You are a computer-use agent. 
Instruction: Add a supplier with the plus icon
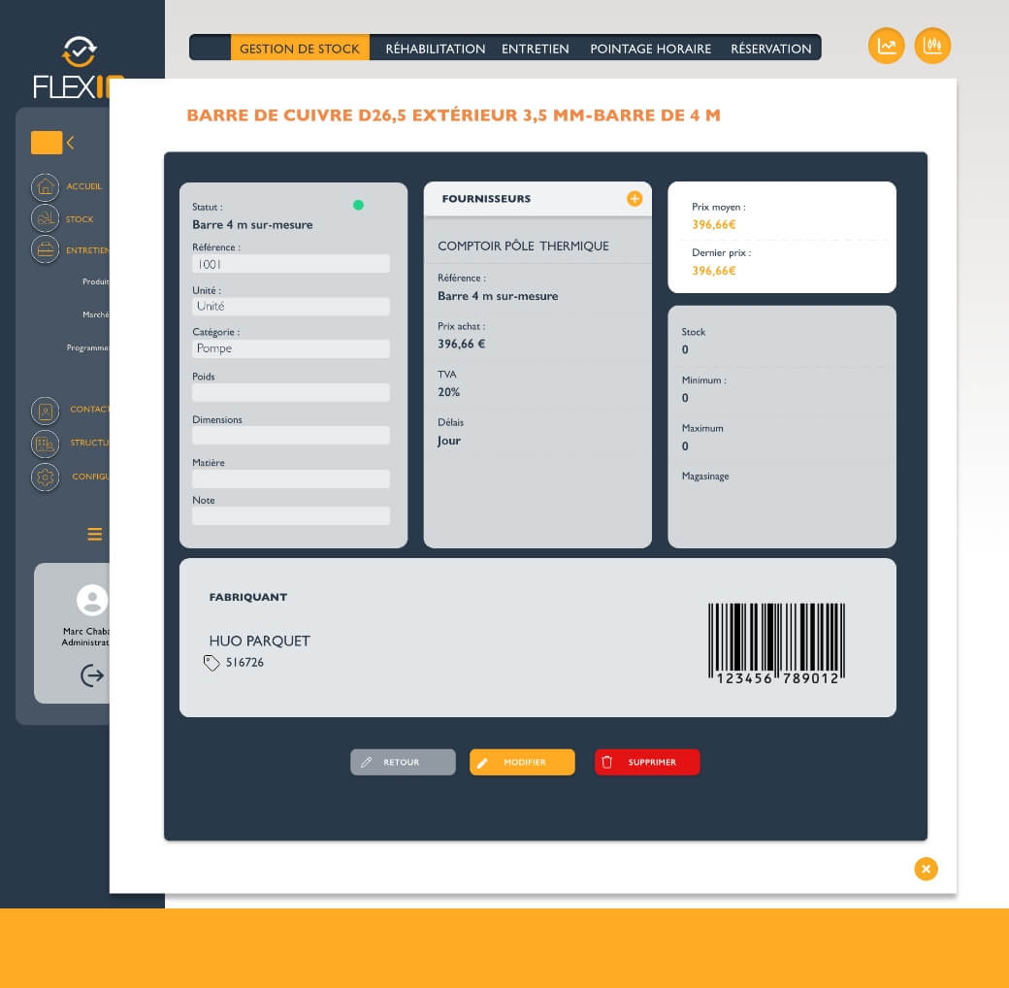click(x=635, y=199)
